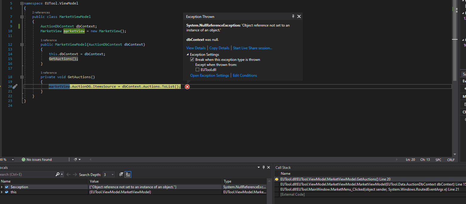Close the Exception Thrown popup
The image size is (466, 204).
pyautogui.click(x=299, y=16)
